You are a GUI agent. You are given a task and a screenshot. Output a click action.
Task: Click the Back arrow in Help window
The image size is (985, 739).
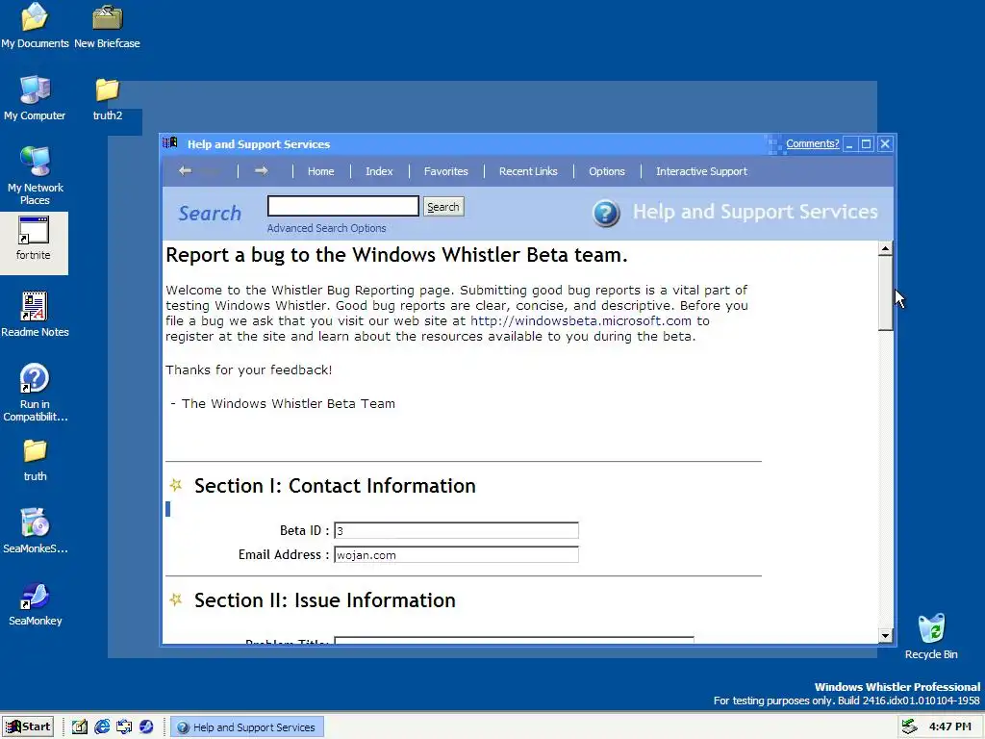tap(185, 171)
